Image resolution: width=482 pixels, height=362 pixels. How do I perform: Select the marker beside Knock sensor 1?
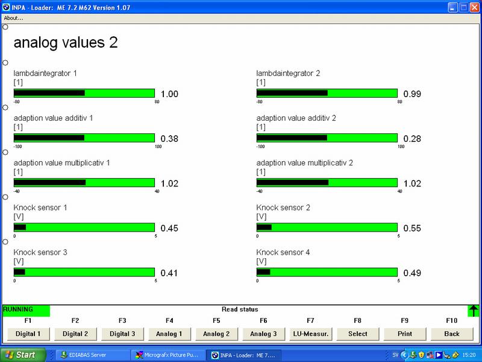coord(5,197)
